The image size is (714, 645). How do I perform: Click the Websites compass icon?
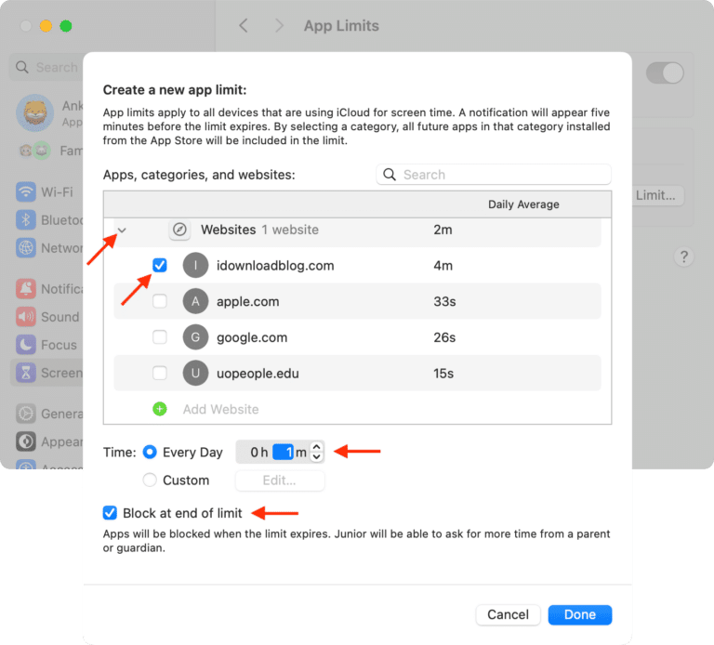point(179,230)
